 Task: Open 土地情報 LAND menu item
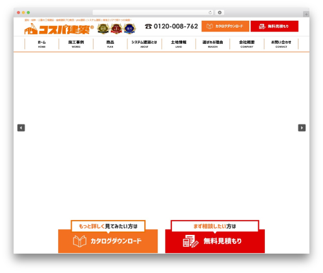[x=178, y=44]
